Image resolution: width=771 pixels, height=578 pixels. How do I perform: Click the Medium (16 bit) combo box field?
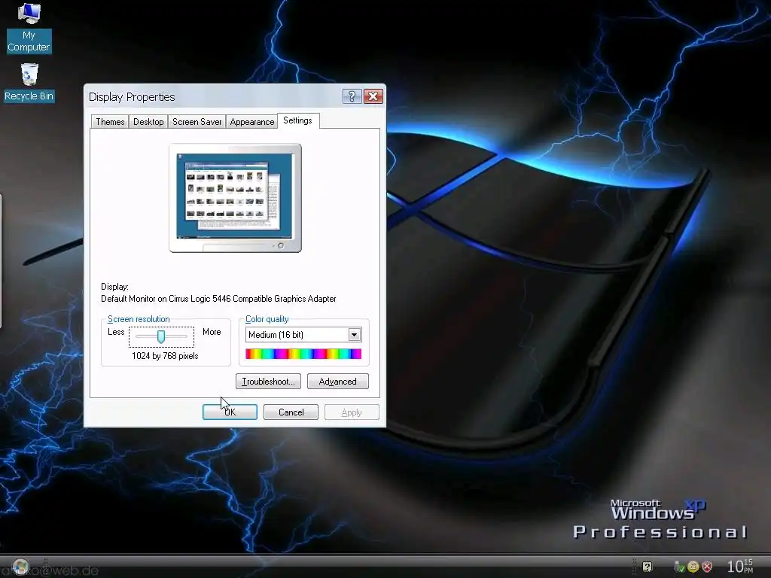[x=303, y=335]
